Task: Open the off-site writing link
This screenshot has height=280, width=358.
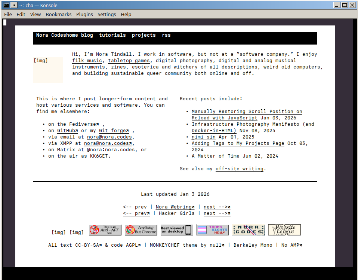Action: click(240, 169)
